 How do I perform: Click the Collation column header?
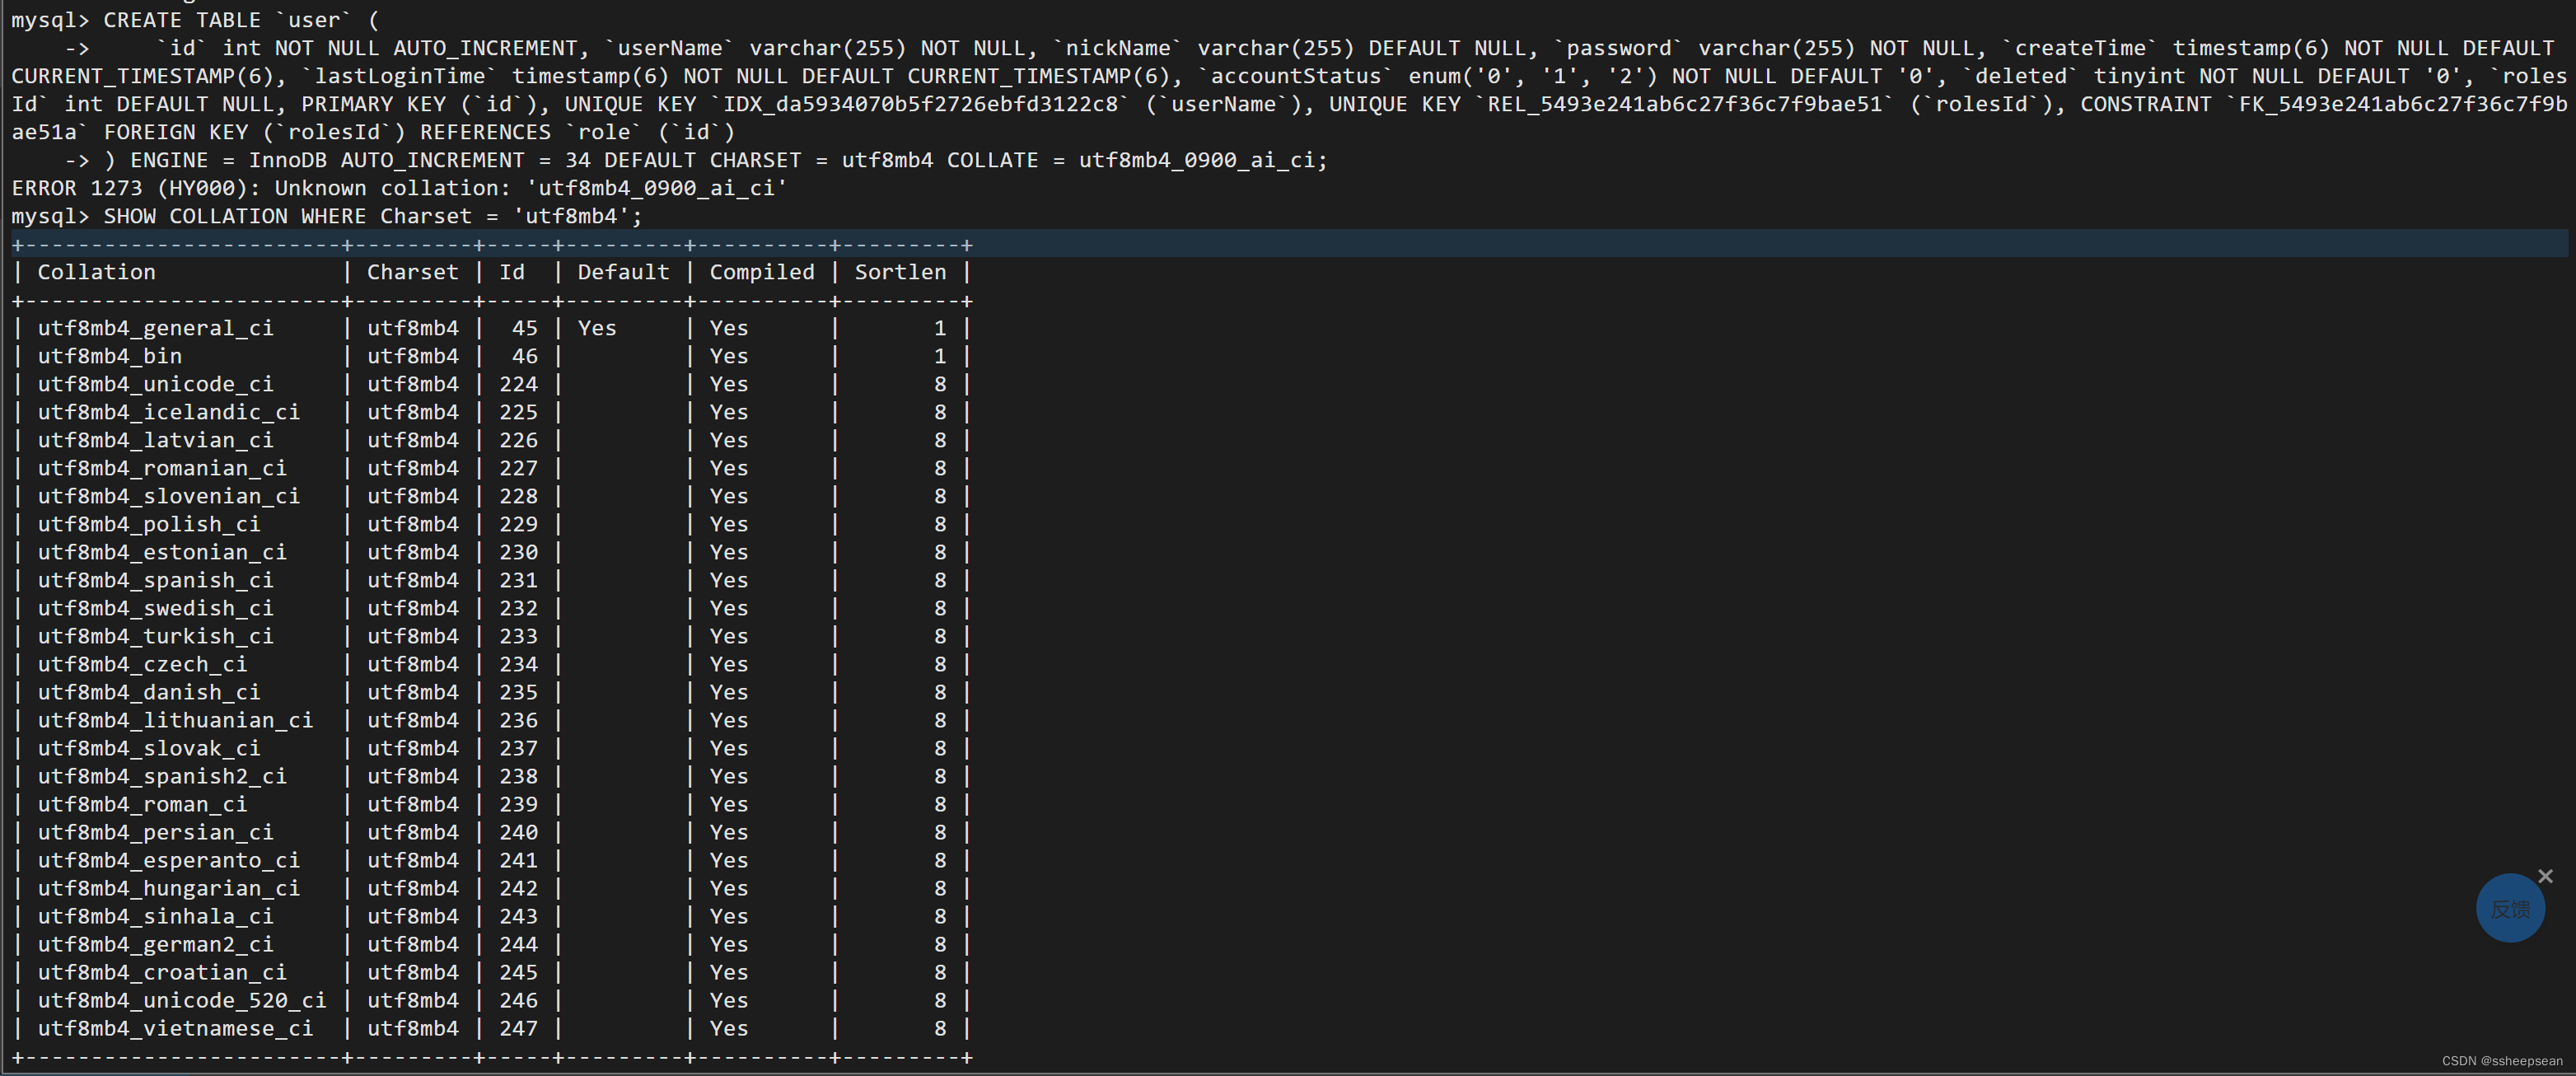coord(96,272)
